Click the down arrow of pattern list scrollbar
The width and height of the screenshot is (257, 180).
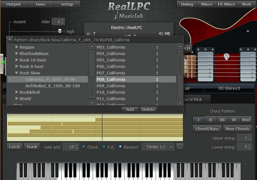point(180,102)
